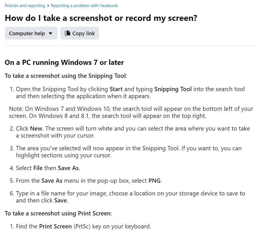Click bold Print Screen in the last step
Screen dimensions: 256x236
click(56, 226)
